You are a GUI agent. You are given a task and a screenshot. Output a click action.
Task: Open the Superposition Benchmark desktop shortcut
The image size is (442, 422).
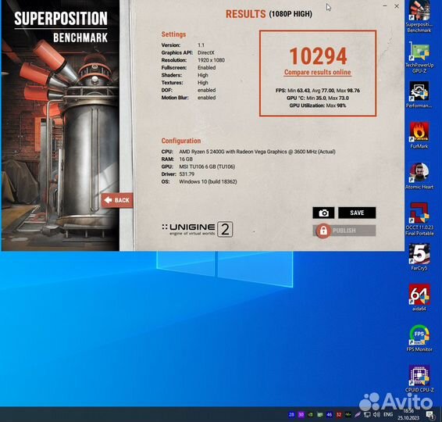(419, 16)
